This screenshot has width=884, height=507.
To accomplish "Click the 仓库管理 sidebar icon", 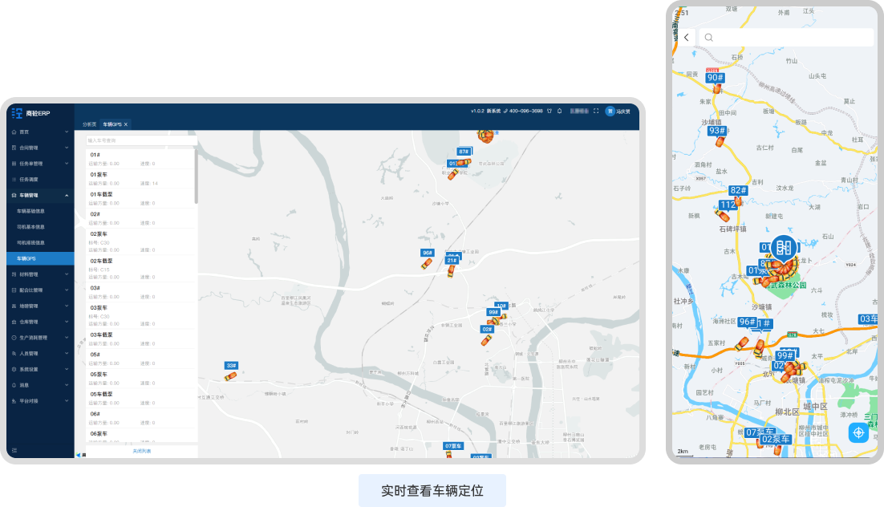I will pyautogui.click(x=14, y=322).
